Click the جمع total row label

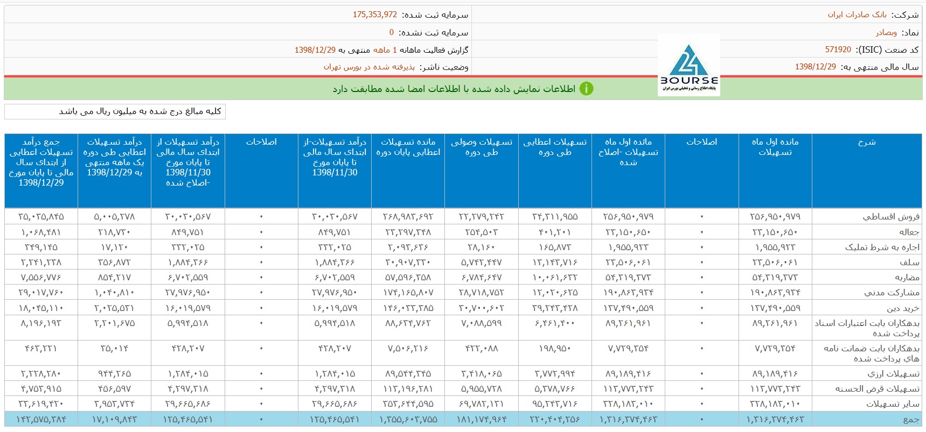click(911, 419)
